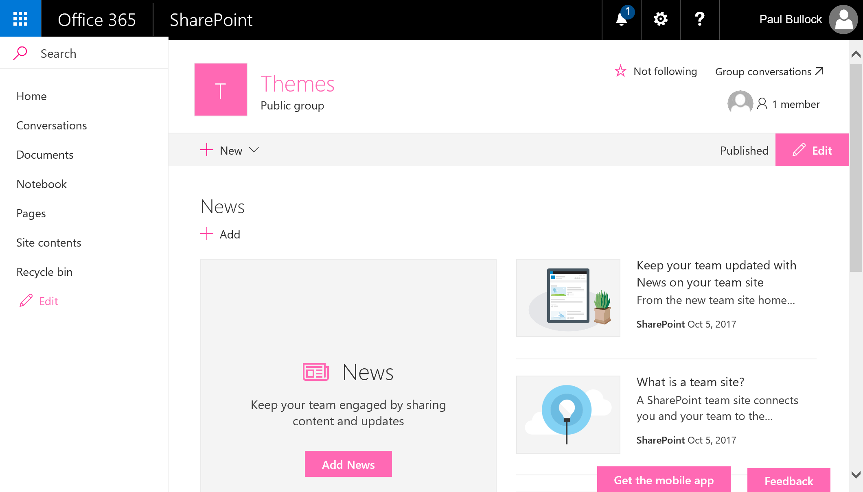Open the What is a team site thumbnail

click(x=568, y=414)
